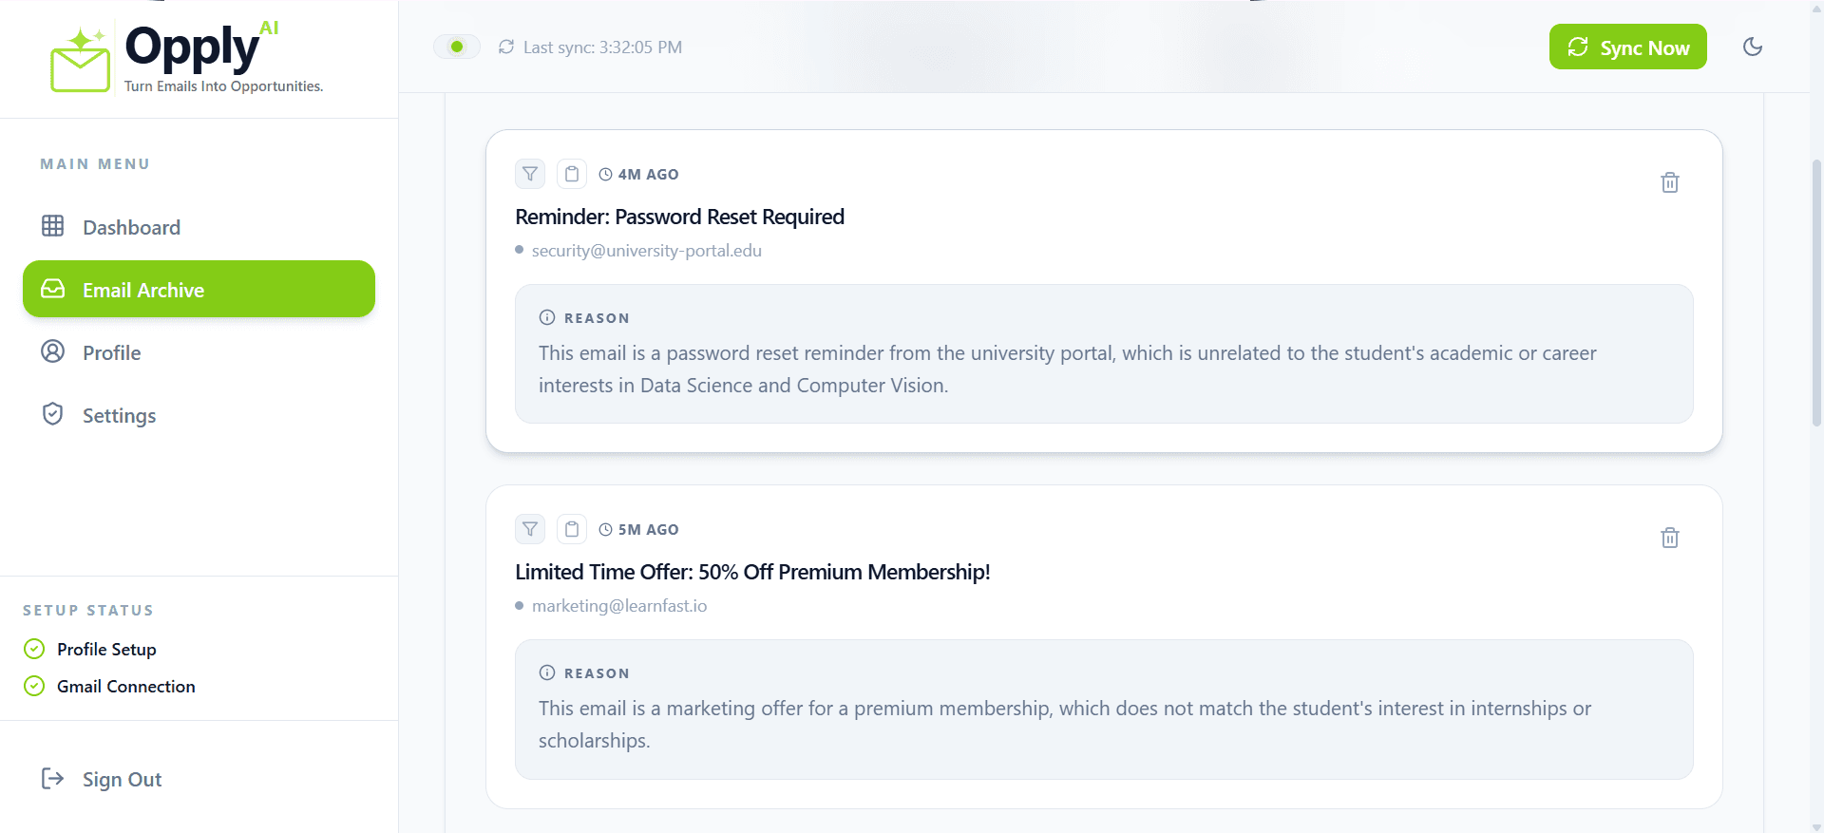Open the Profile page
Image resolution: width=1824 pixels, height=833 pixels.
[x=199, y=352]
